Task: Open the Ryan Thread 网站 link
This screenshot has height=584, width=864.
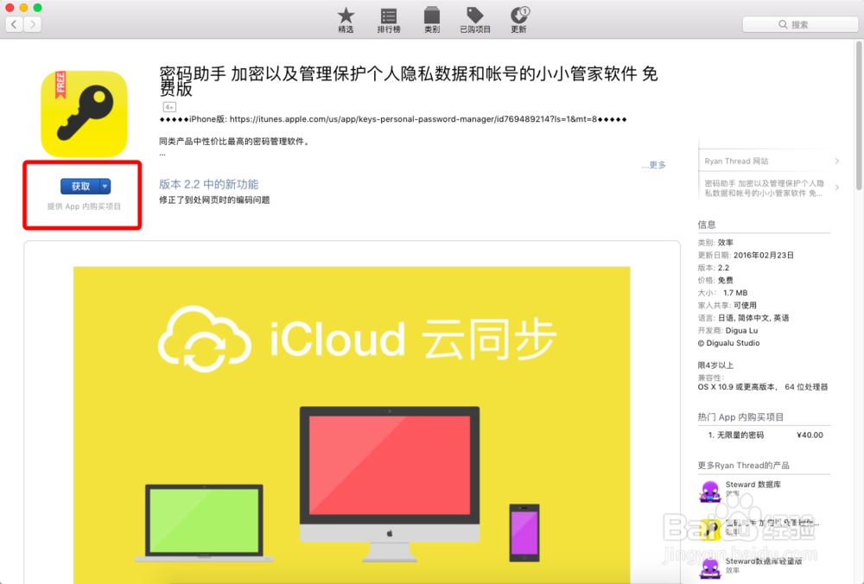Action: [736, 161]
